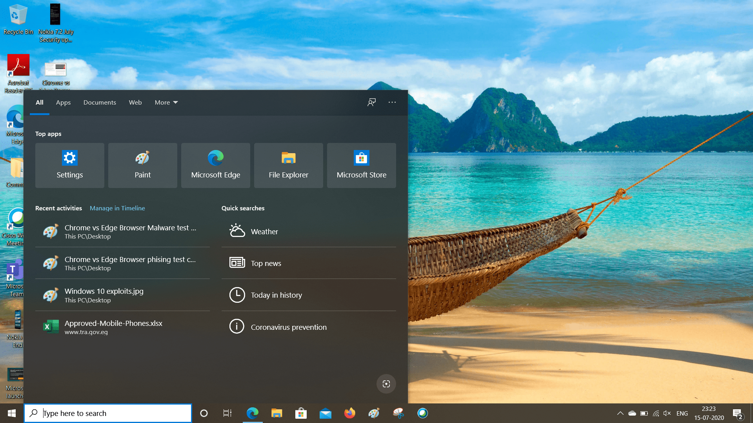Viewport: 753px width, 423px height.
Task: Open Task View on taskbar
Action: pyautogui.click(x=227, y=413)
